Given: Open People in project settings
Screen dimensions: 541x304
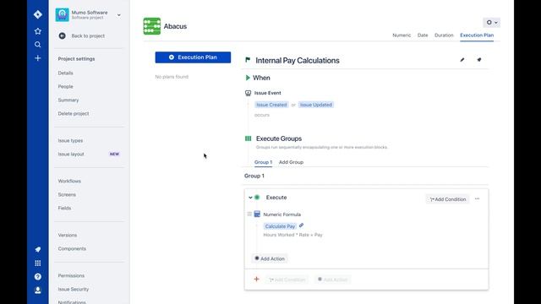Looking at the screenshot, I should (x=66, y=86).
